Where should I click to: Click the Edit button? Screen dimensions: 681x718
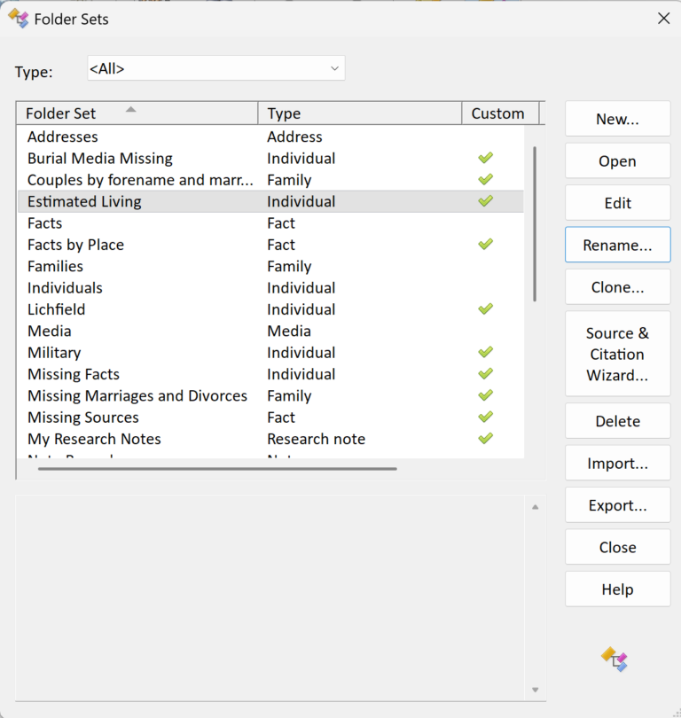coord(617,203)
